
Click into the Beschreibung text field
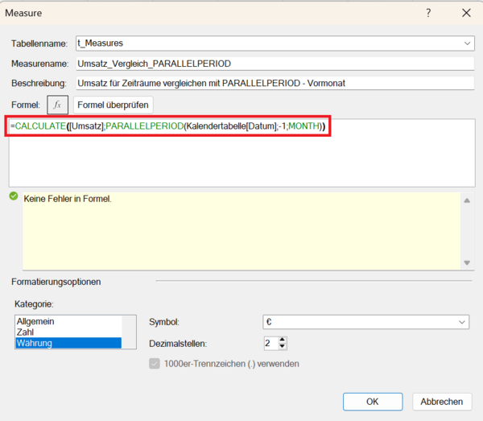click(274, 82)
